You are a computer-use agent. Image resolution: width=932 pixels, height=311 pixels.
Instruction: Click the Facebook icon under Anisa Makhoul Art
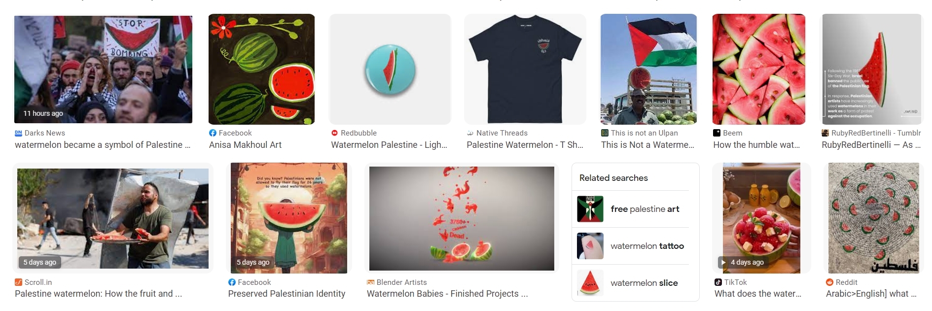click(213, 133)
